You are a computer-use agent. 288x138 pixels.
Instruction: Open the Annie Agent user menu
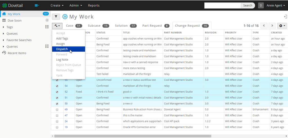[x=276, y=6]
